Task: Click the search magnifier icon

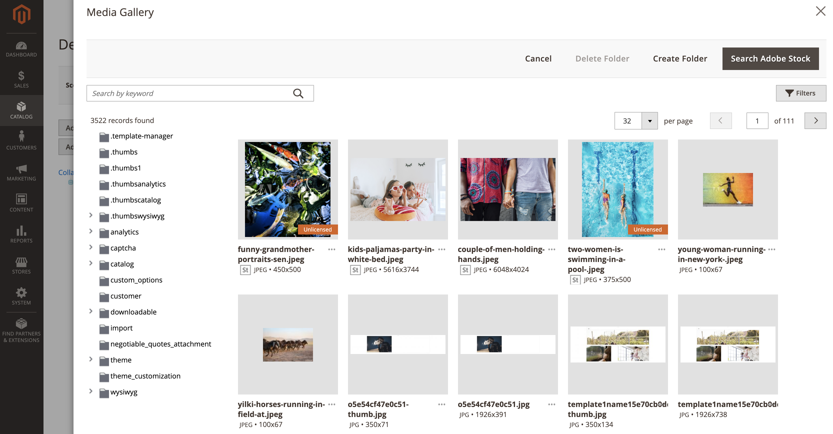Action: coord(298,93)
